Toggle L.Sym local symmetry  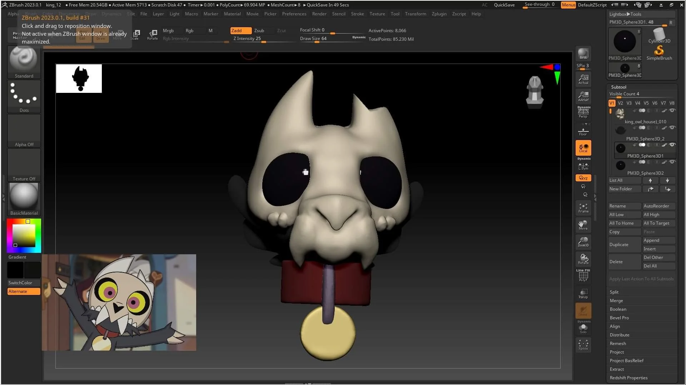(x=583, y=165)
